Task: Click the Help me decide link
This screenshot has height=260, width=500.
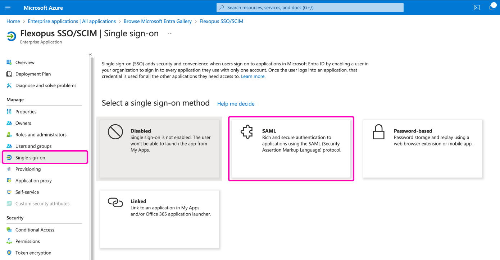Action: click(x=236, y=104)
